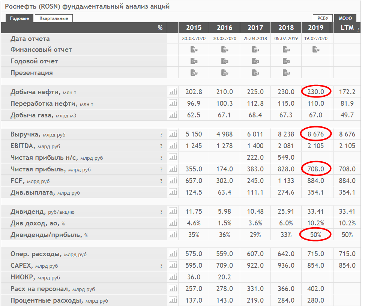Click the 2019 column header
Viewport: 365px width, 306px height.
[x=316, y=28]
